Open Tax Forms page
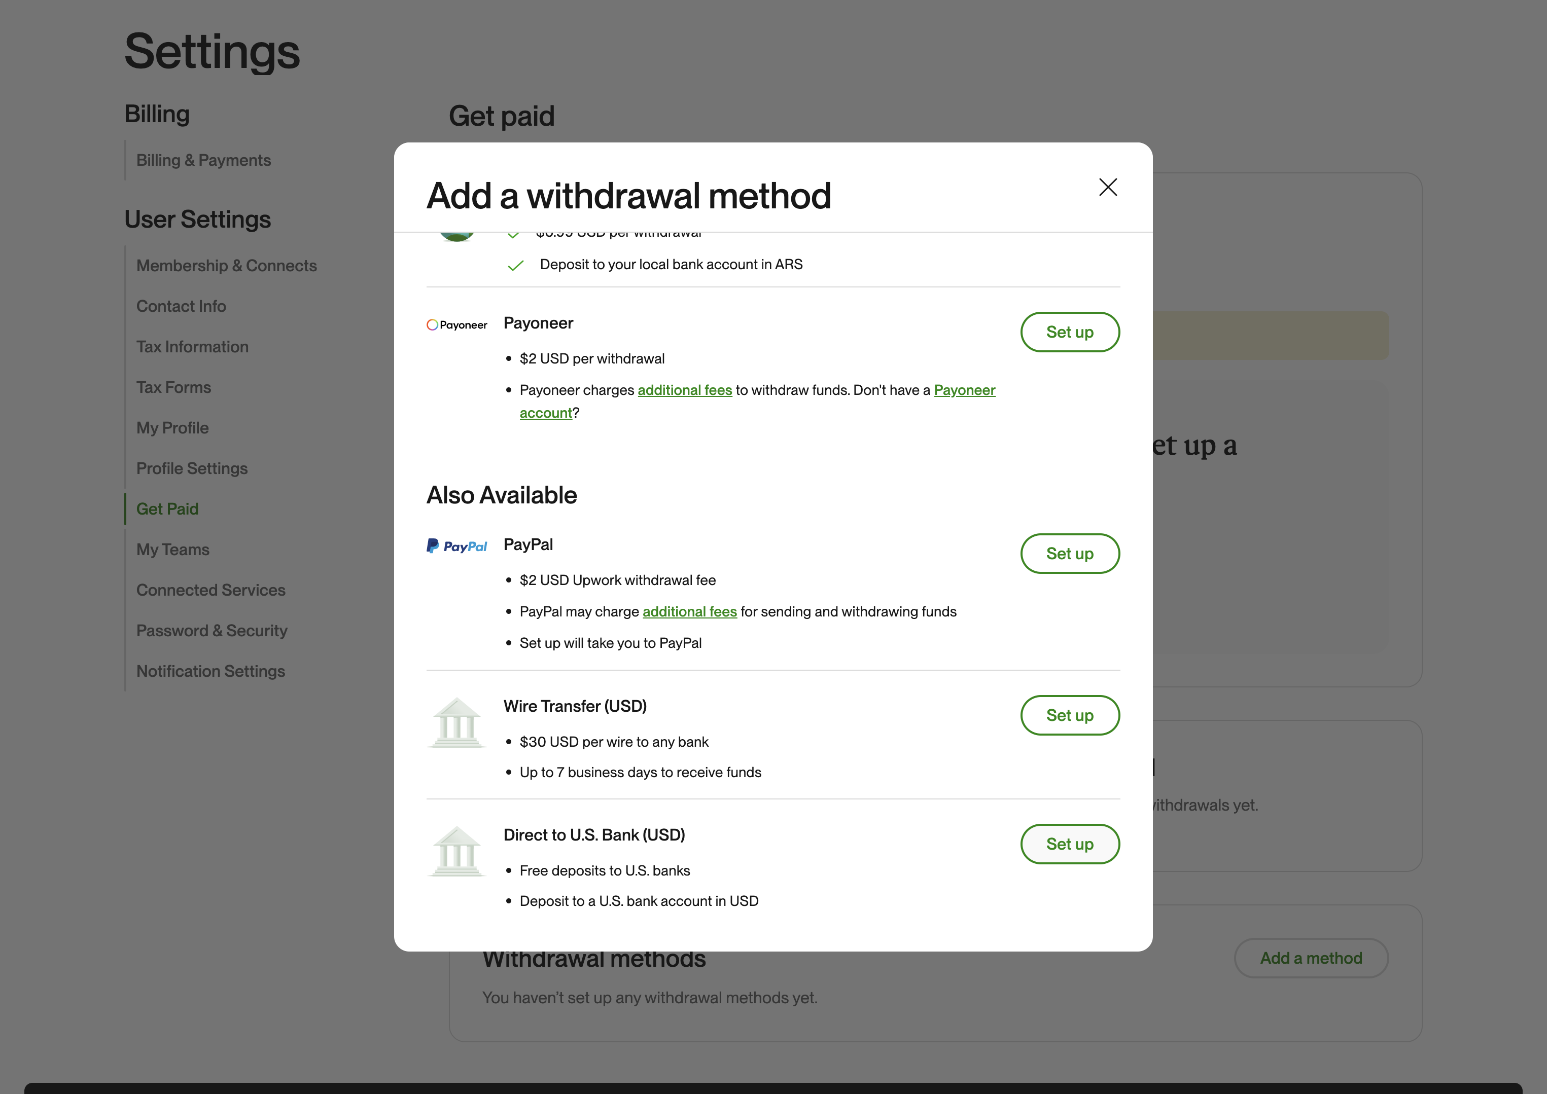This screenshot has height=1094, width=1547. (x=174, y=387)
